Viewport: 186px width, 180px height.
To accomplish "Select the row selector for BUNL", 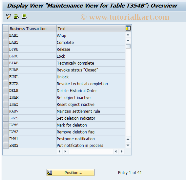I will coord(6,77).
